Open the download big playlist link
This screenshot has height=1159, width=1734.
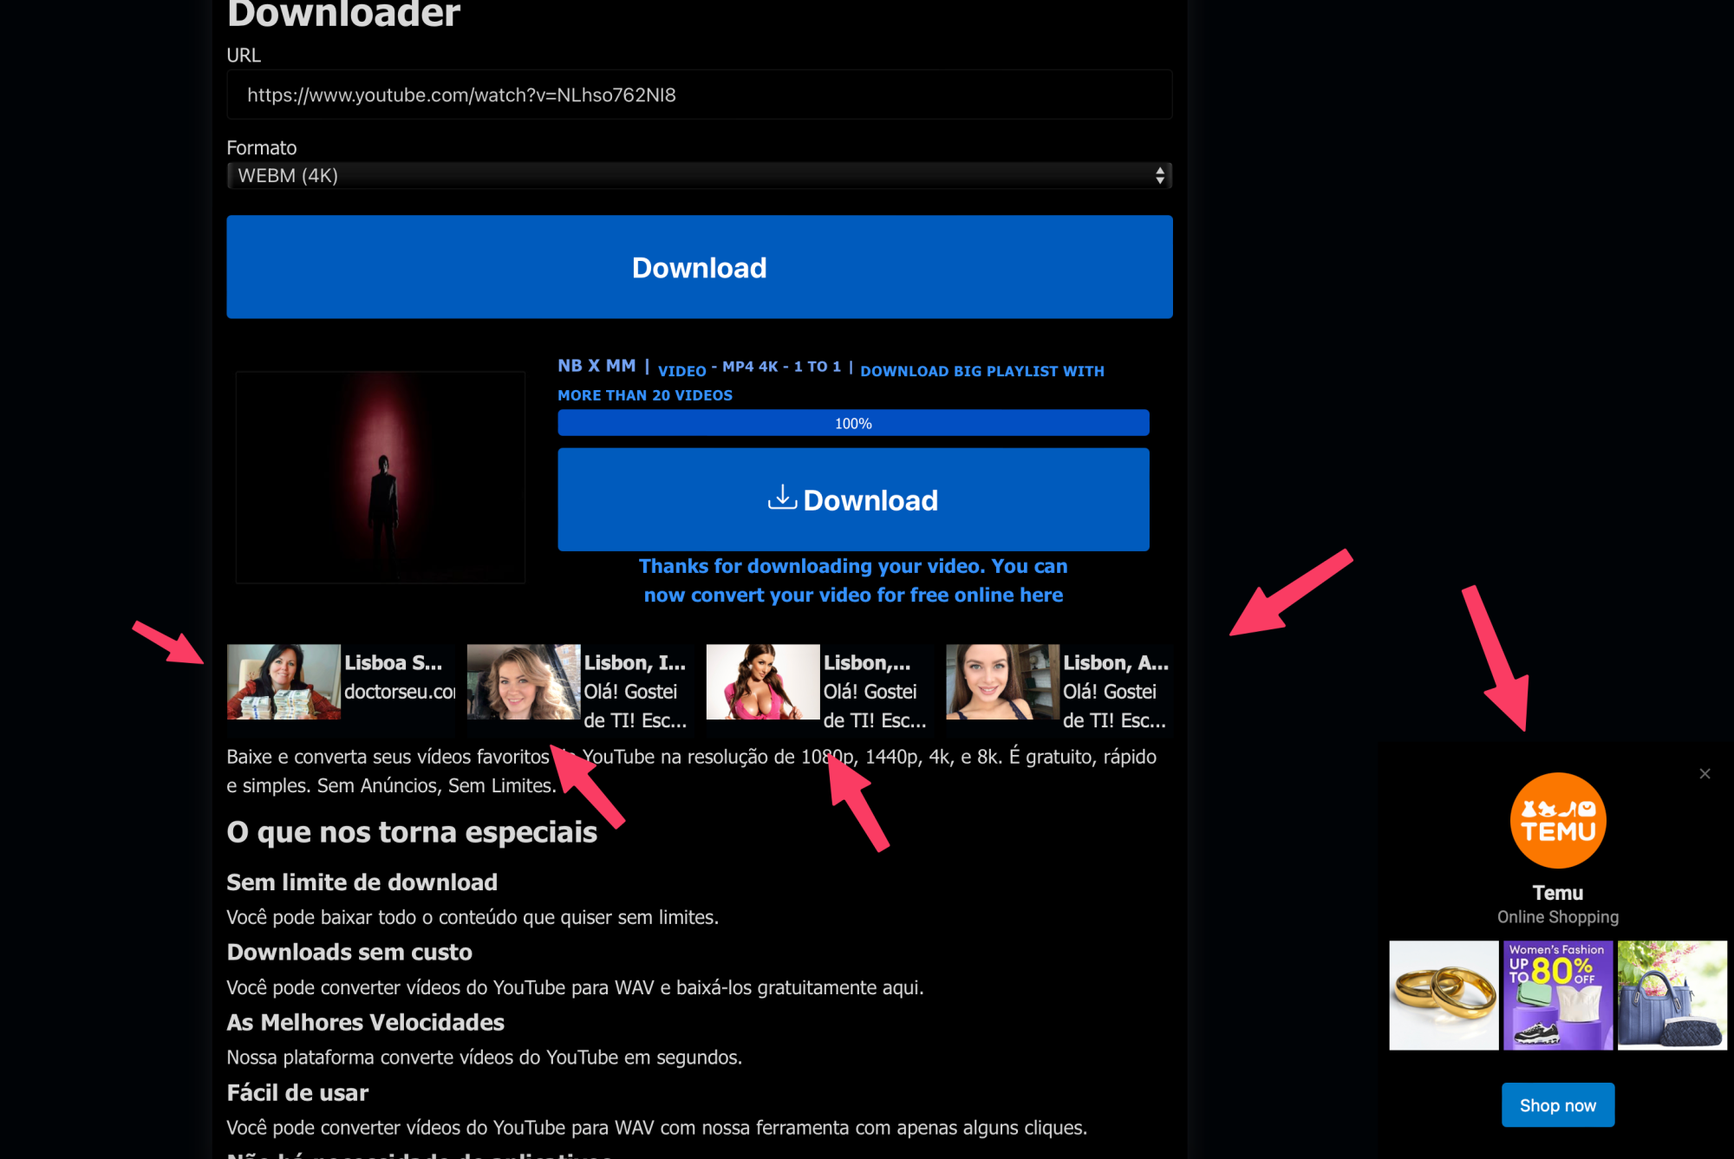pyautogui.click(x=981, y=371)
